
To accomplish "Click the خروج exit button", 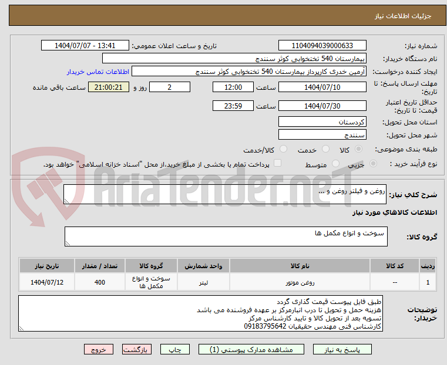I will [x=99, y=349].
